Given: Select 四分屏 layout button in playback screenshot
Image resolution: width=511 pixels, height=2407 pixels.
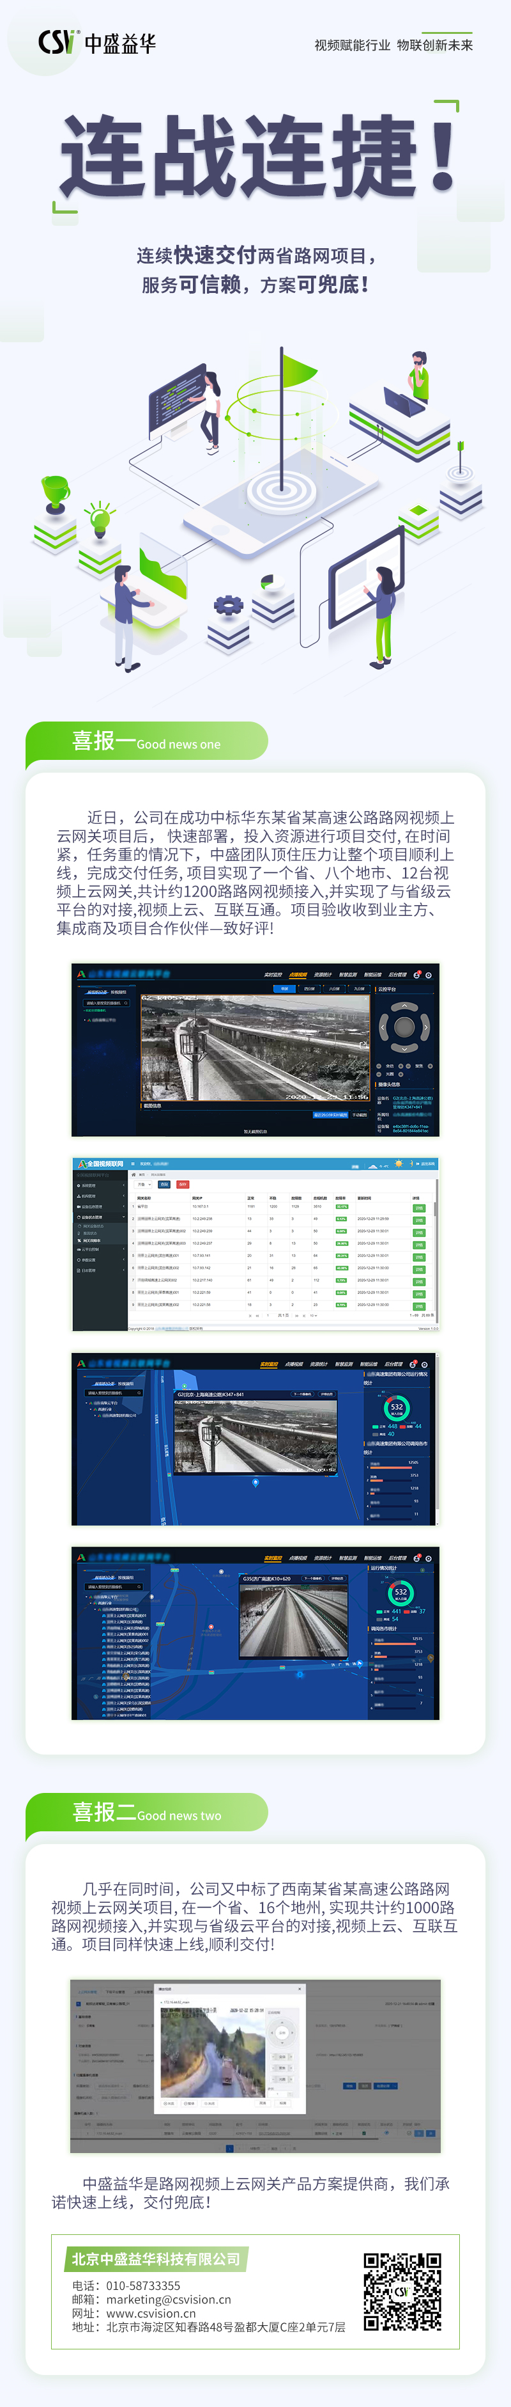Looking at the screenshot, I should coord(310,989).
